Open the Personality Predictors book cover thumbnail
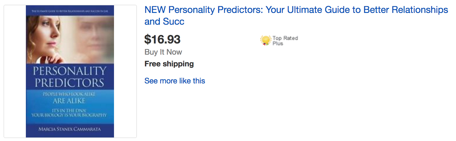Viewport: 456px width, 141px height. click(x=70, y=71)
